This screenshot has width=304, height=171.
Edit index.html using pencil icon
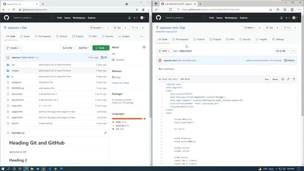[x=288, y=79]
